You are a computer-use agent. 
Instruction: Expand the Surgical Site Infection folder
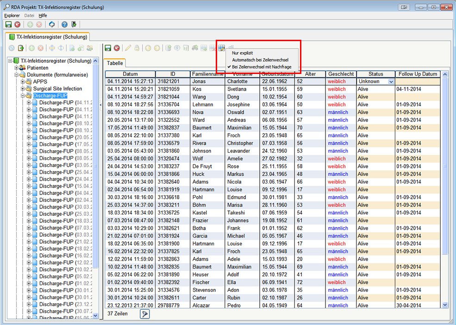23,89
